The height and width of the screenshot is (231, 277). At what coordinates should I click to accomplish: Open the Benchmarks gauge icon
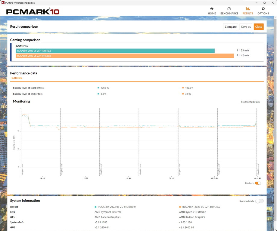click(229, 9)
